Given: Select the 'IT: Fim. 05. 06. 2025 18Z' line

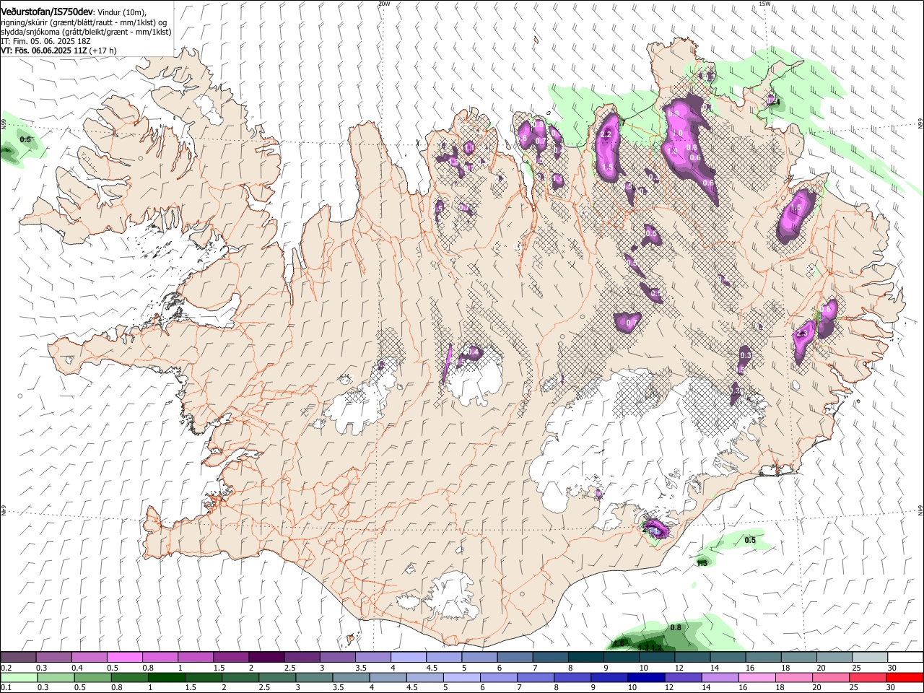Looking at the screenshot, I should (45, 41).
